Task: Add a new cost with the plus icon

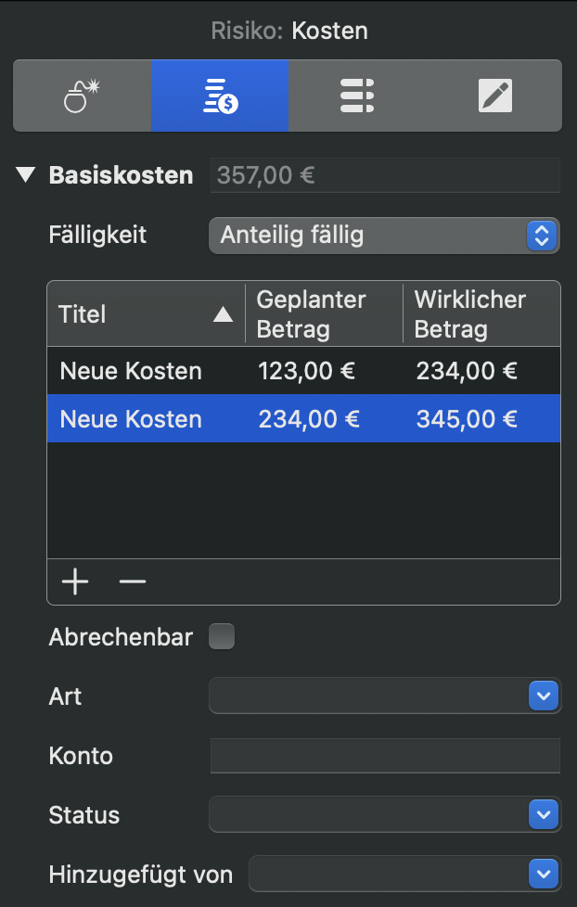Action: click(74, 581)
